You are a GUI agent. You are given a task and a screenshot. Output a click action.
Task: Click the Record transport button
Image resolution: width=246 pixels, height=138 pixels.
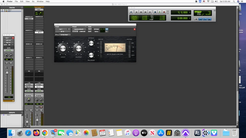point(164,12)
